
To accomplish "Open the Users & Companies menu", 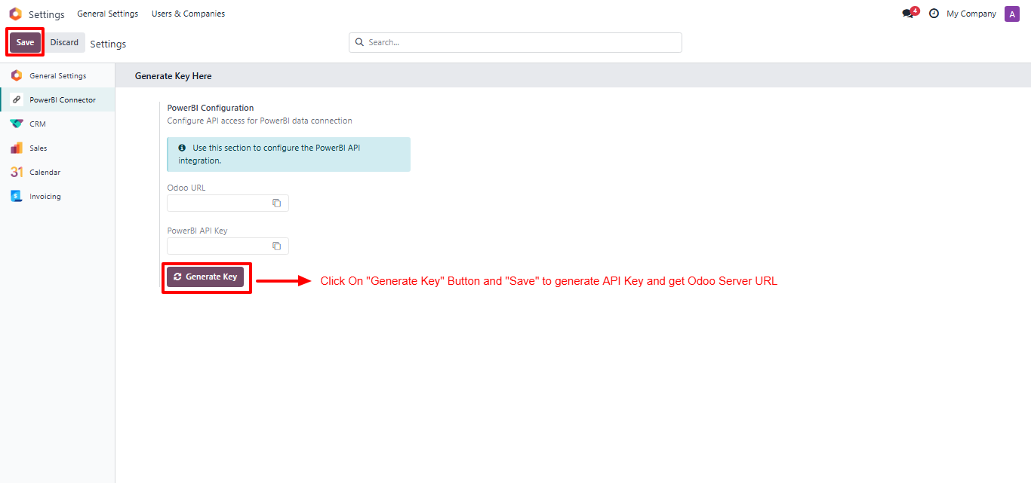I will point(188,14).
